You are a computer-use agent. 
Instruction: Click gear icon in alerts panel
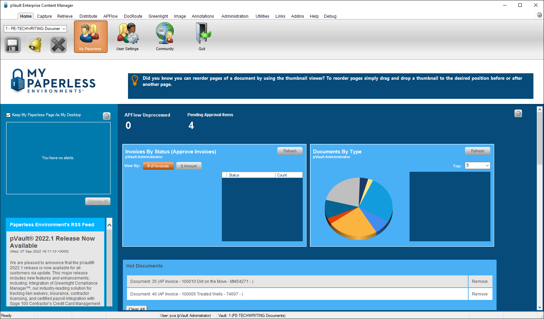107,116
